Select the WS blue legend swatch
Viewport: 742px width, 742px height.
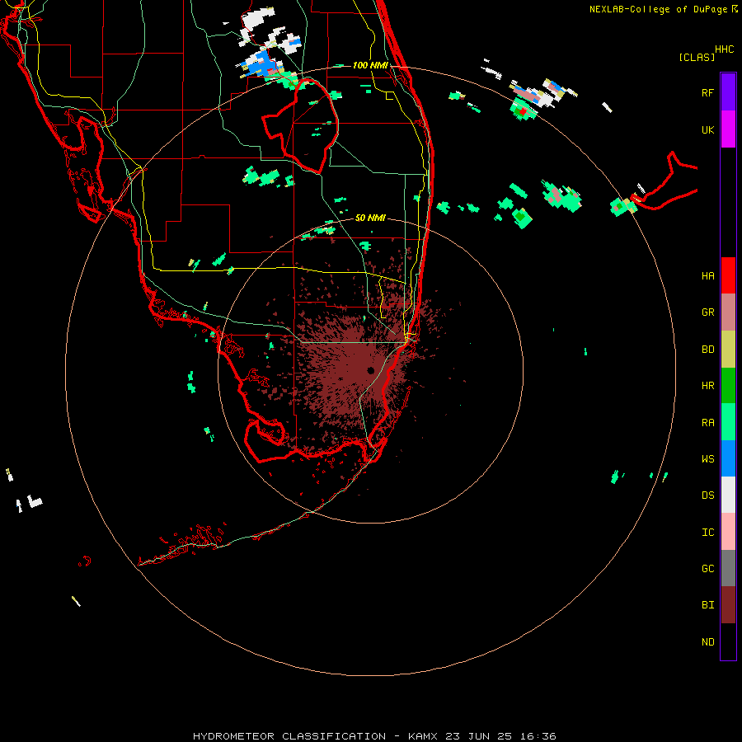tap(728, 458)
